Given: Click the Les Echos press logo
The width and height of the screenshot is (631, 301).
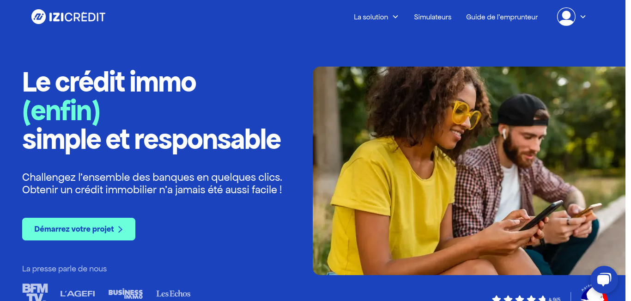Looking at the screenshot, I should click(x=173, y=294).
